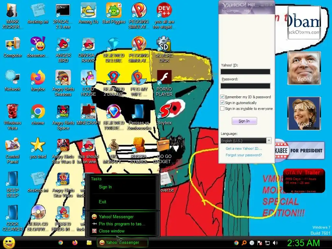
Task: Open the BEJEWED DELUXE gem icon
Action: point(114,50)
